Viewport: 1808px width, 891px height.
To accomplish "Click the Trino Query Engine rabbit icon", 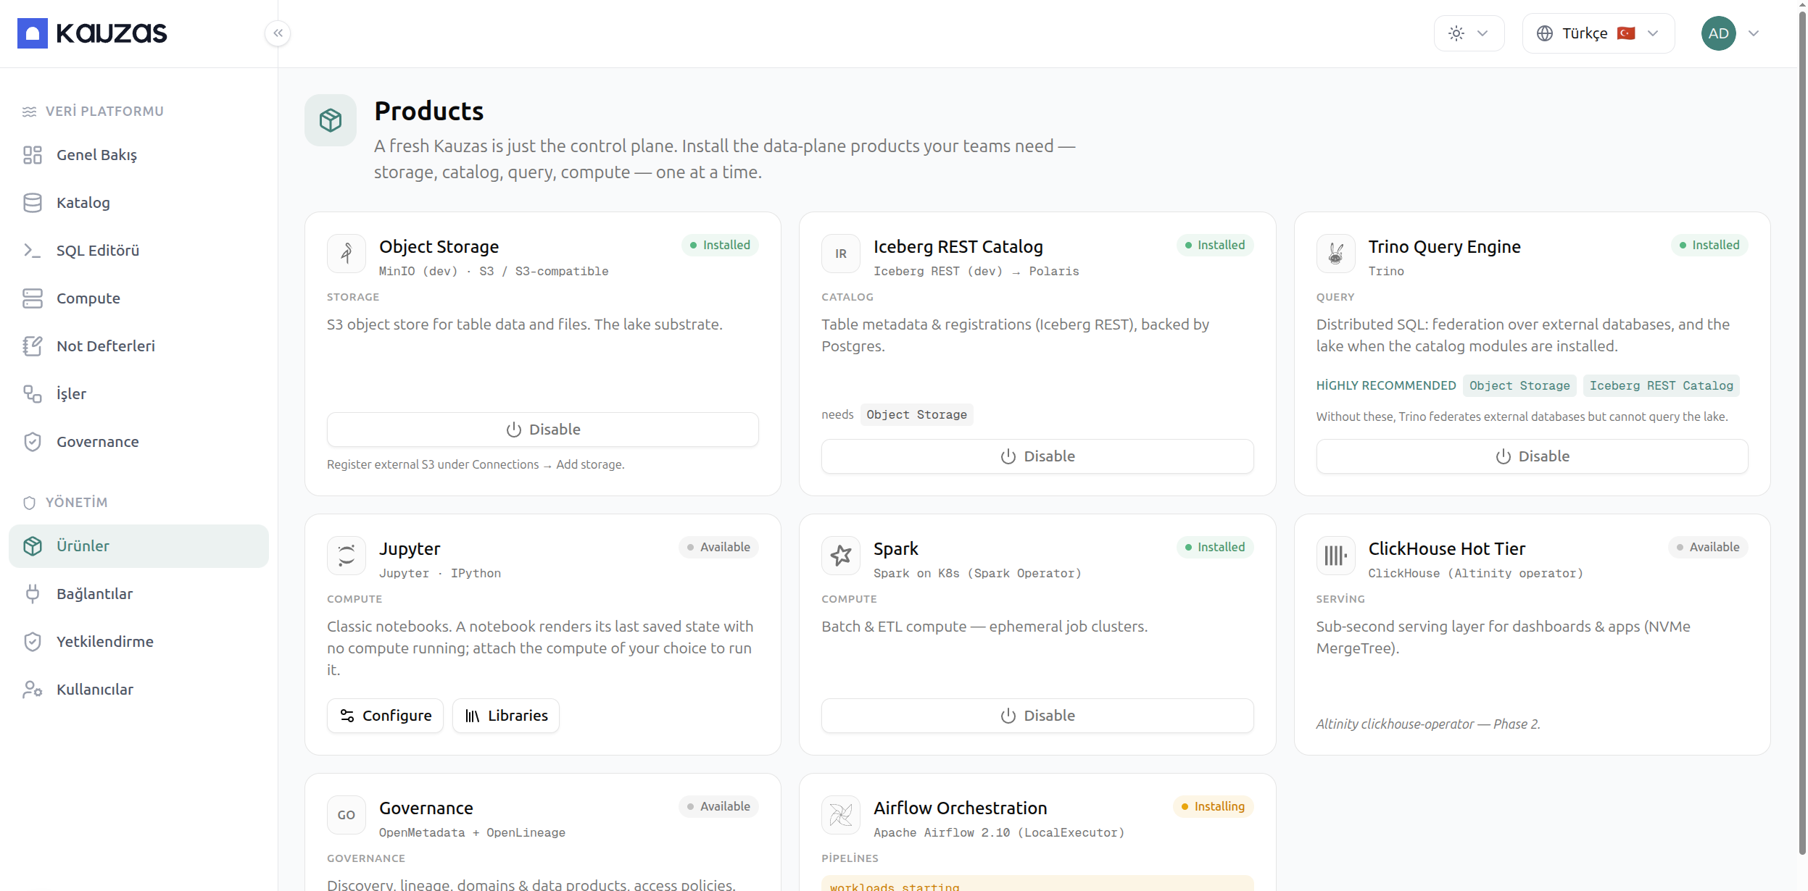I will click(1336, 254).
